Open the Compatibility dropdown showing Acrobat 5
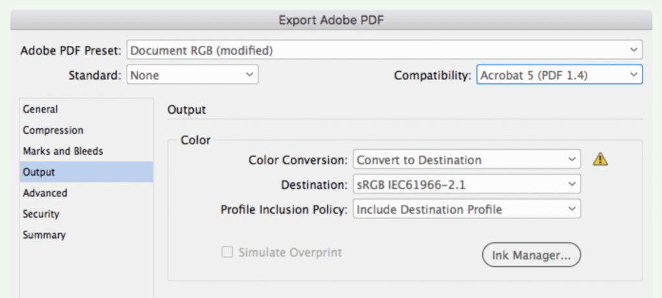 tap(559, 75)
